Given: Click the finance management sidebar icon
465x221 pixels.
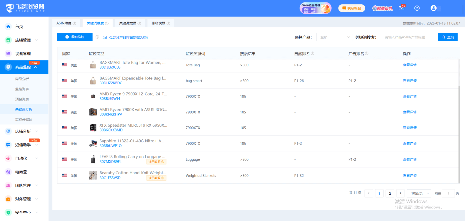Looking at the screenshot, I should point(8,199).
